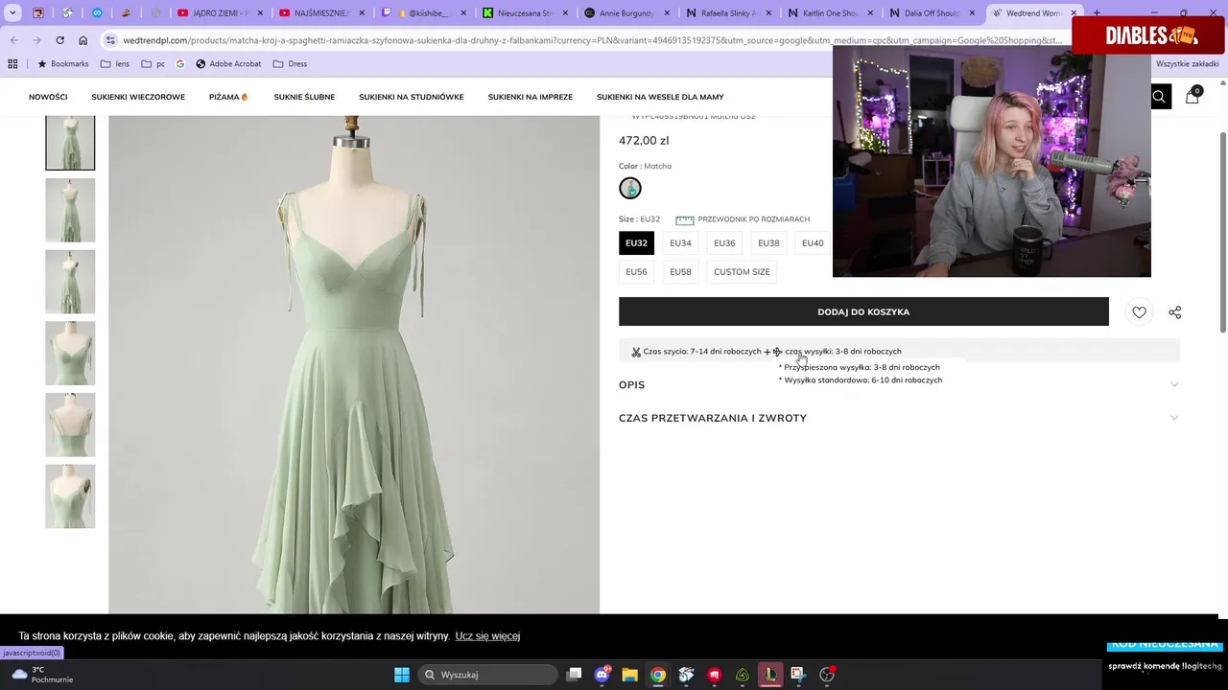
Task: Go back with browser back arrow
Action: pyautogui.click(x=13, y=40)
